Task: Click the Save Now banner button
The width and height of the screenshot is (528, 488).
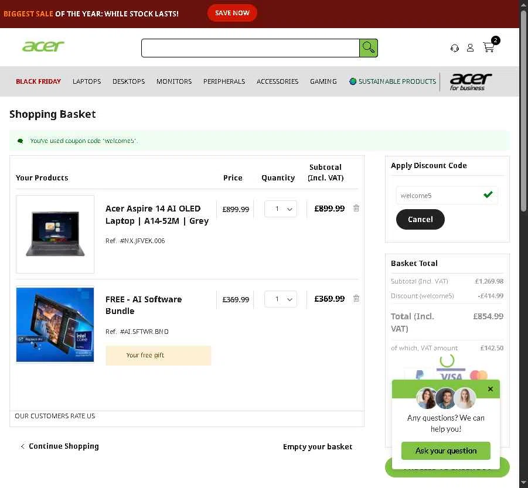Action: [x=232, y=13]
